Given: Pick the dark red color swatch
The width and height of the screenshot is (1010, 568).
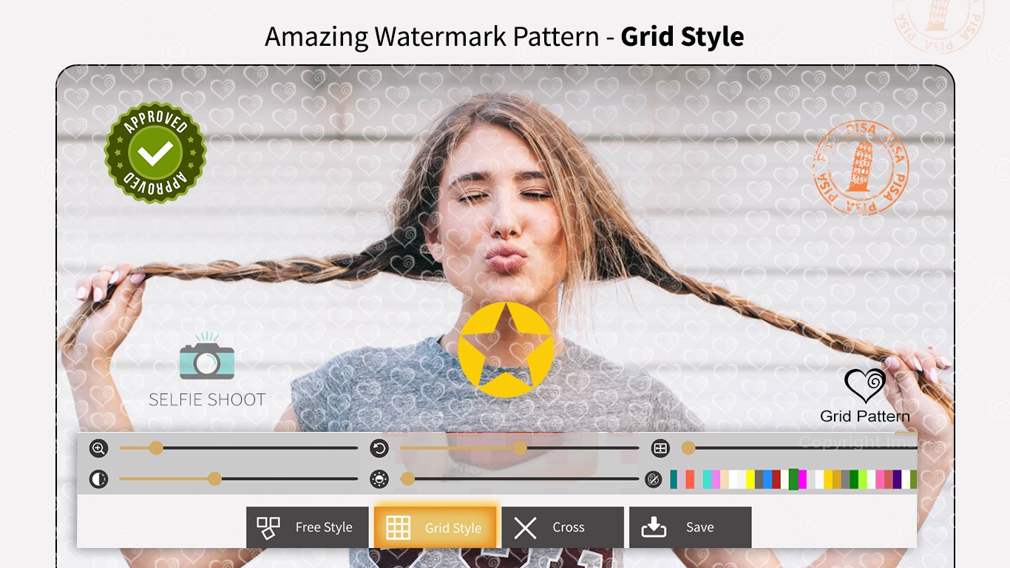Looking at the screenshot, I should point(776,479).
